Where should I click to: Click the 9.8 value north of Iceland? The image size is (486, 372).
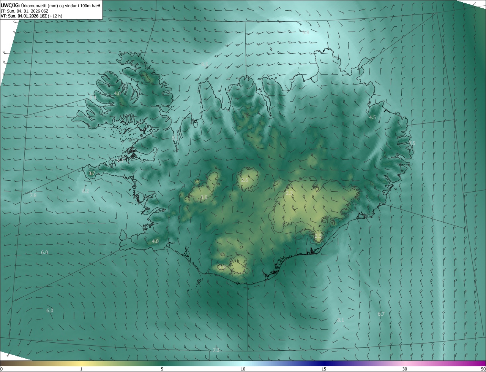[306, 33]
